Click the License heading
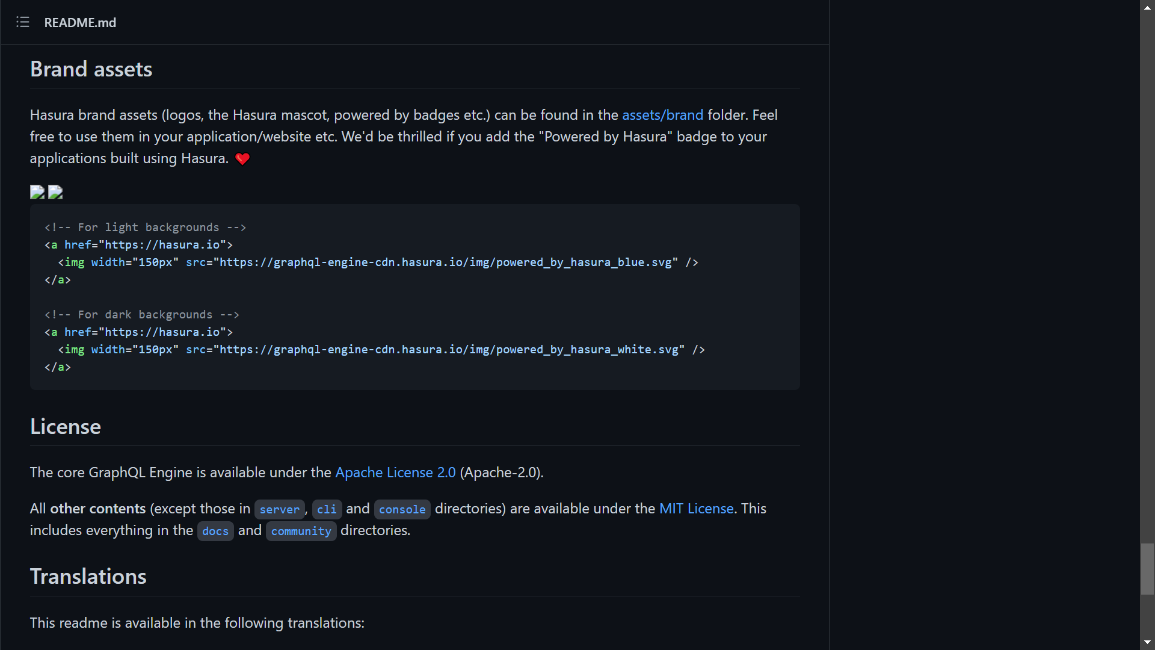 [x=65, y=426]
